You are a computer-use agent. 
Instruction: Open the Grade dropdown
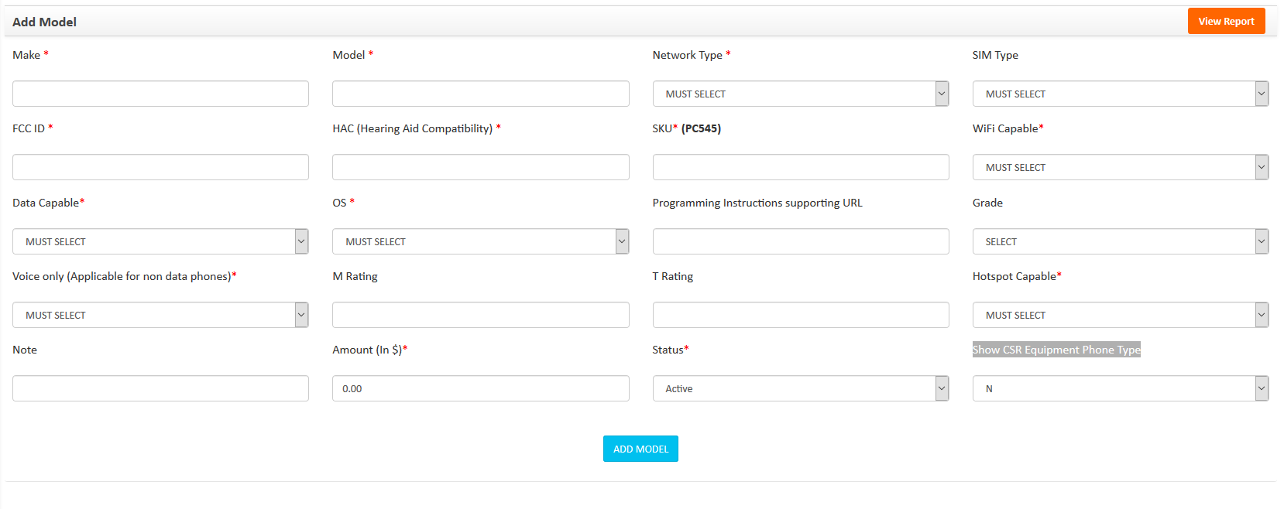coord(1121,241)
